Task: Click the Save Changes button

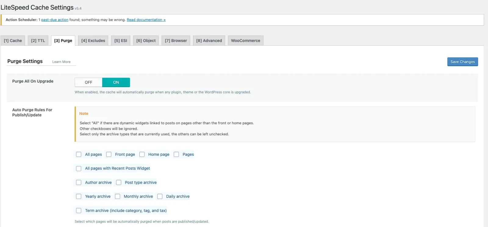Action: tap(462, 62)
